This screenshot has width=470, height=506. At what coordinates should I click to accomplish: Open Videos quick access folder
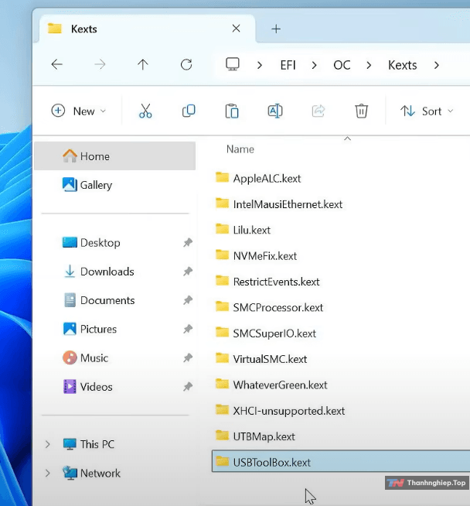87,387
